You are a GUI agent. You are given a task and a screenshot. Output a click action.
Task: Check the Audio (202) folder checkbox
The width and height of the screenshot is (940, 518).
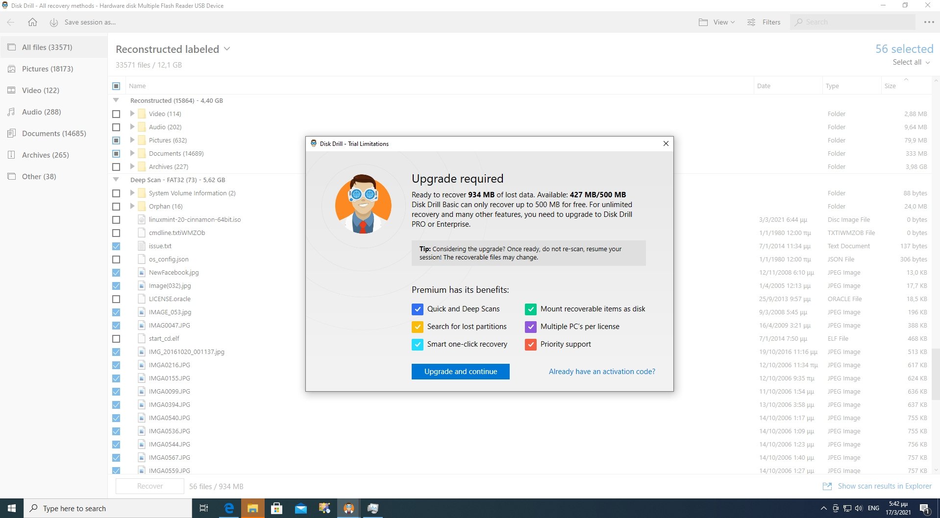116,127
